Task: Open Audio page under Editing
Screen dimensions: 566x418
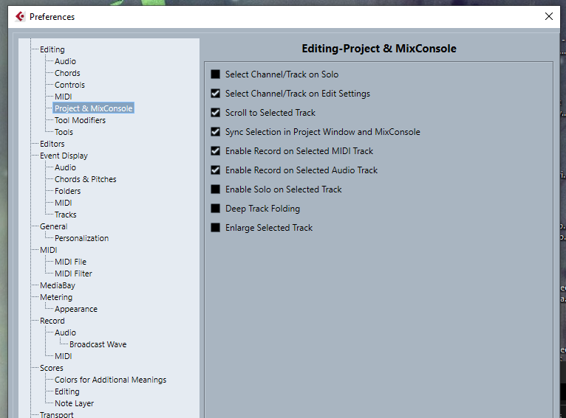Action: (65, 61)
